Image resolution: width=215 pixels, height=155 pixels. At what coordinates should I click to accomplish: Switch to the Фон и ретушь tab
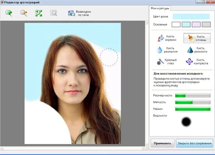click(x=160, y=8)
